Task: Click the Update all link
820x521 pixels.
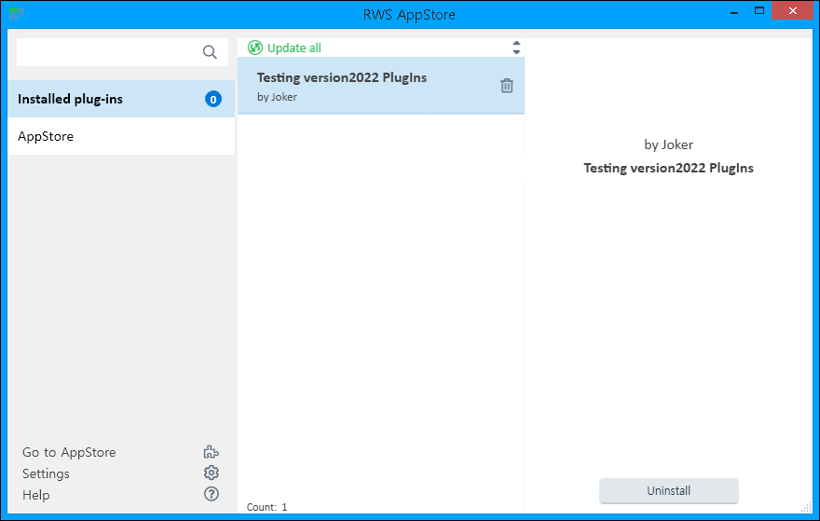Action: coord(294,48)
